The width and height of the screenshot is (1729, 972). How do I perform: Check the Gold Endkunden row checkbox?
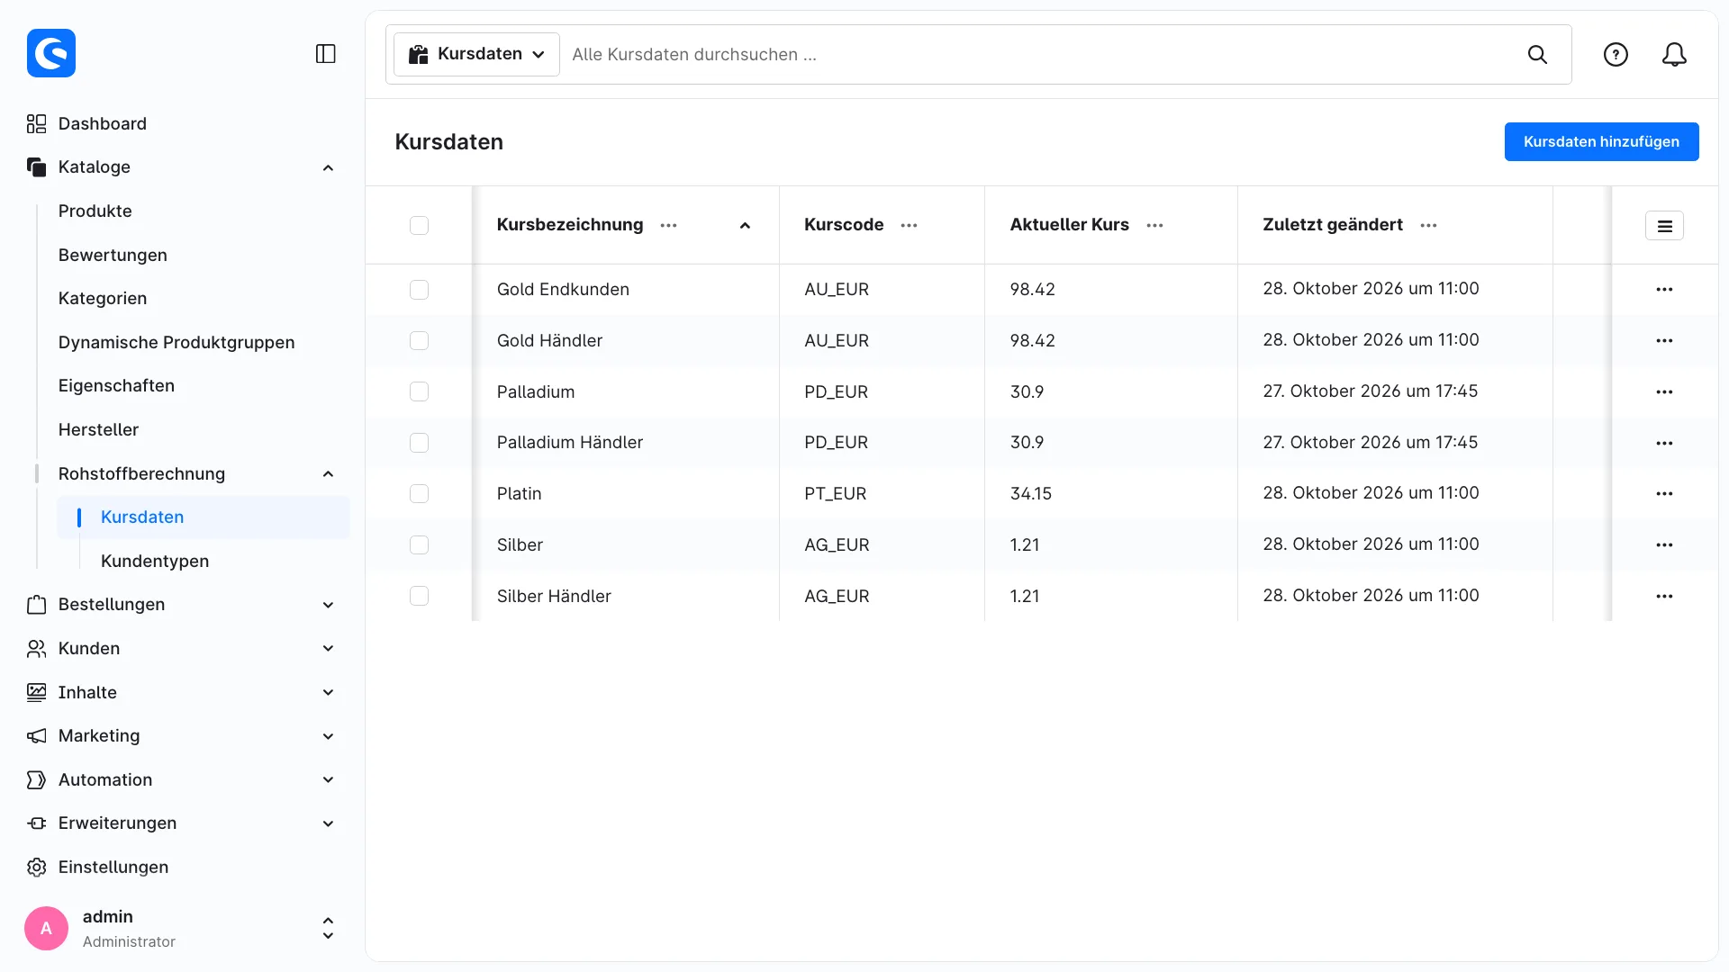[419, 290]
